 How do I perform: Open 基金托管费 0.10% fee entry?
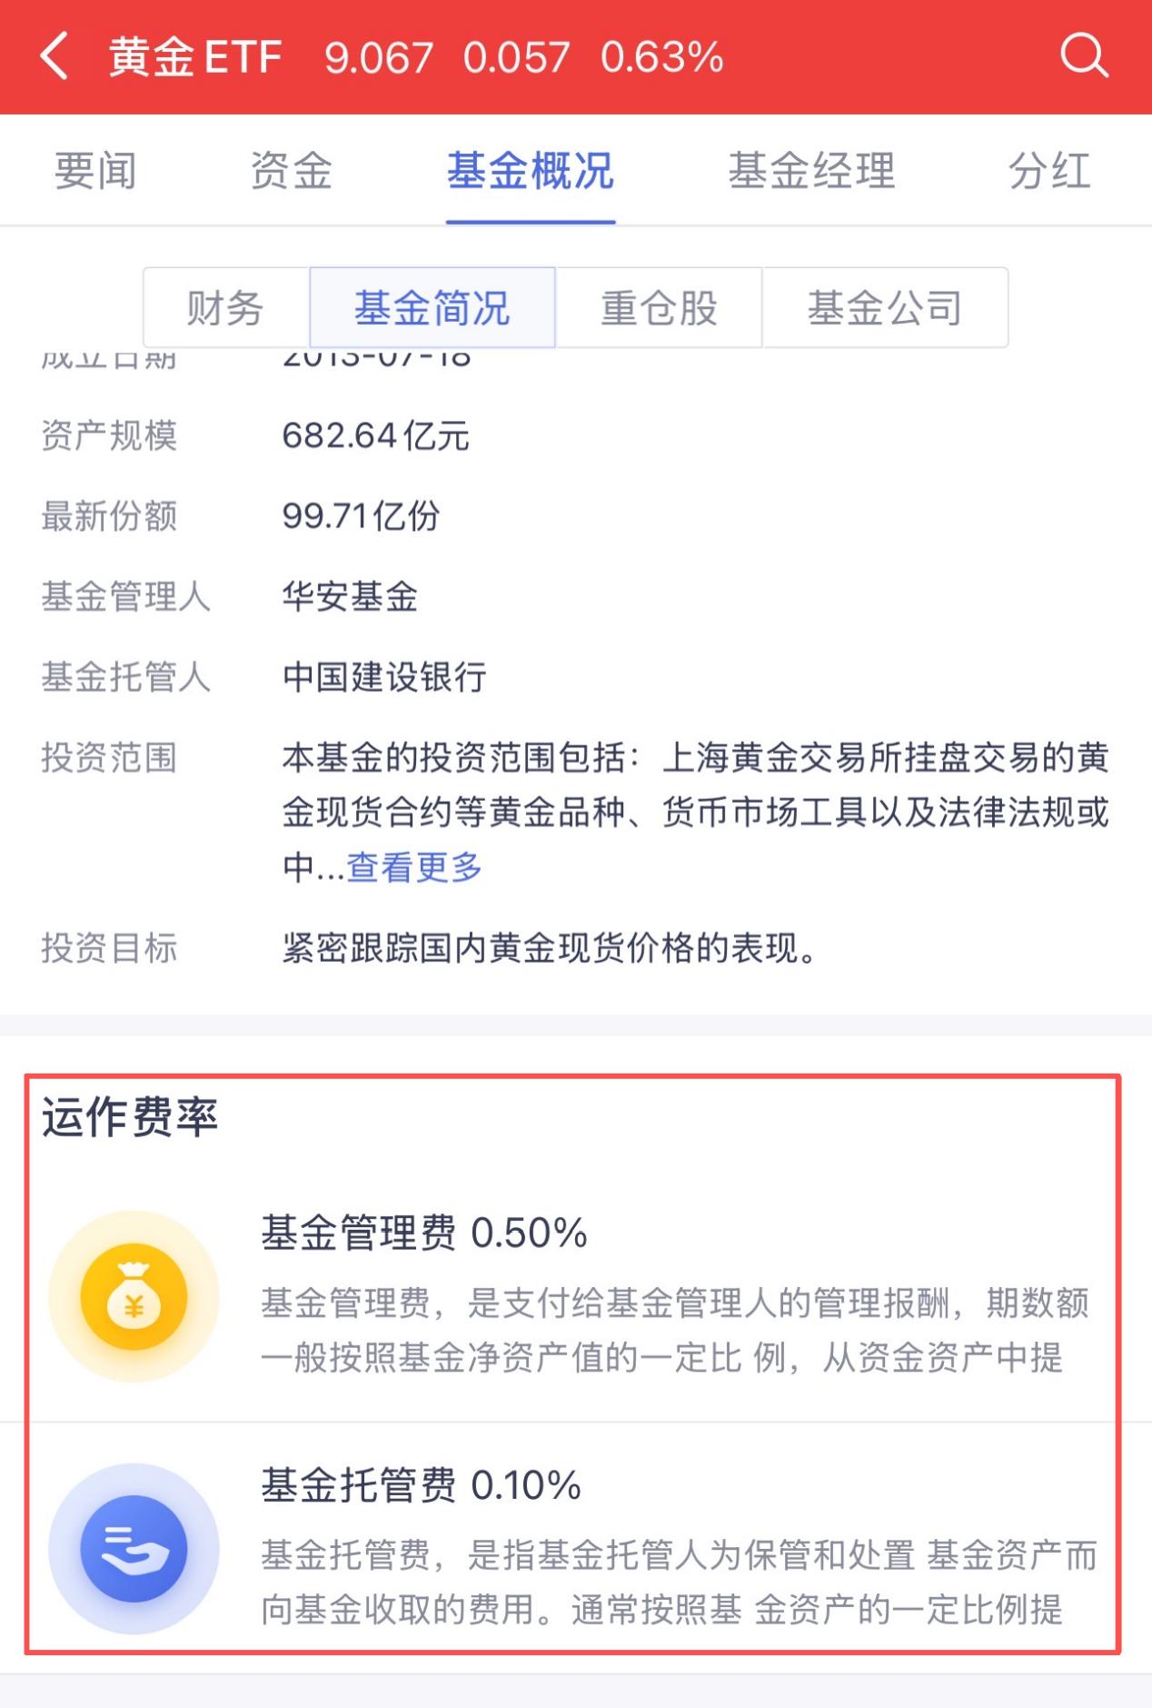point(422,1485)
